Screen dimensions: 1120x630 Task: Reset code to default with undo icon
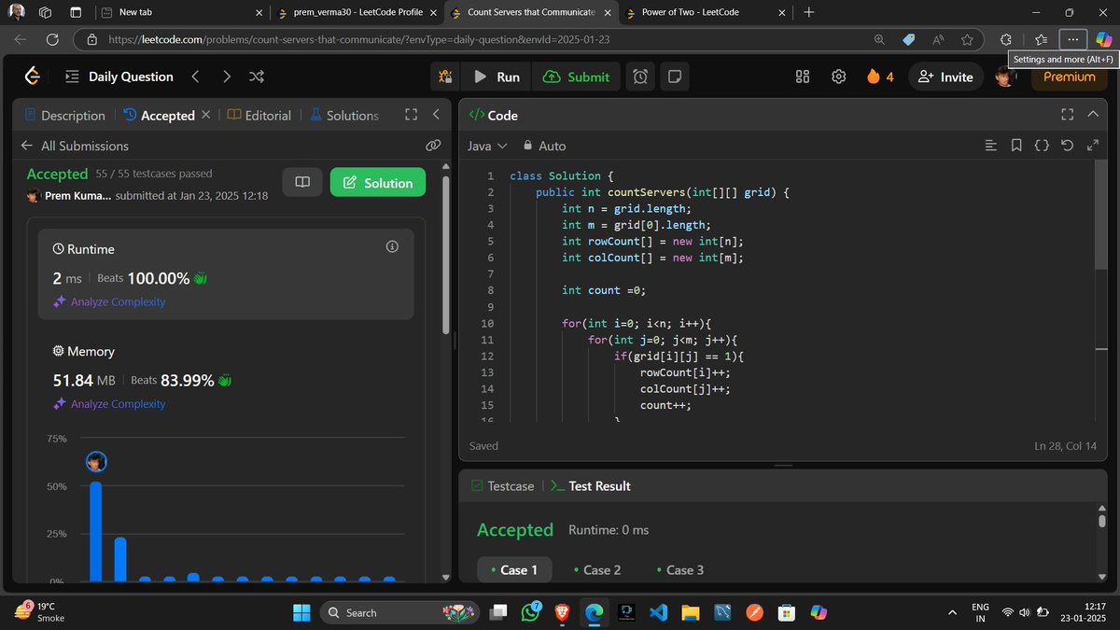1069,146
